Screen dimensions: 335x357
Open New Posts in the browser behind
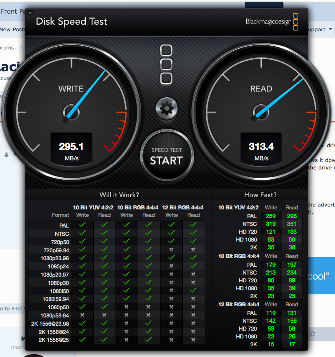(12, 30)
